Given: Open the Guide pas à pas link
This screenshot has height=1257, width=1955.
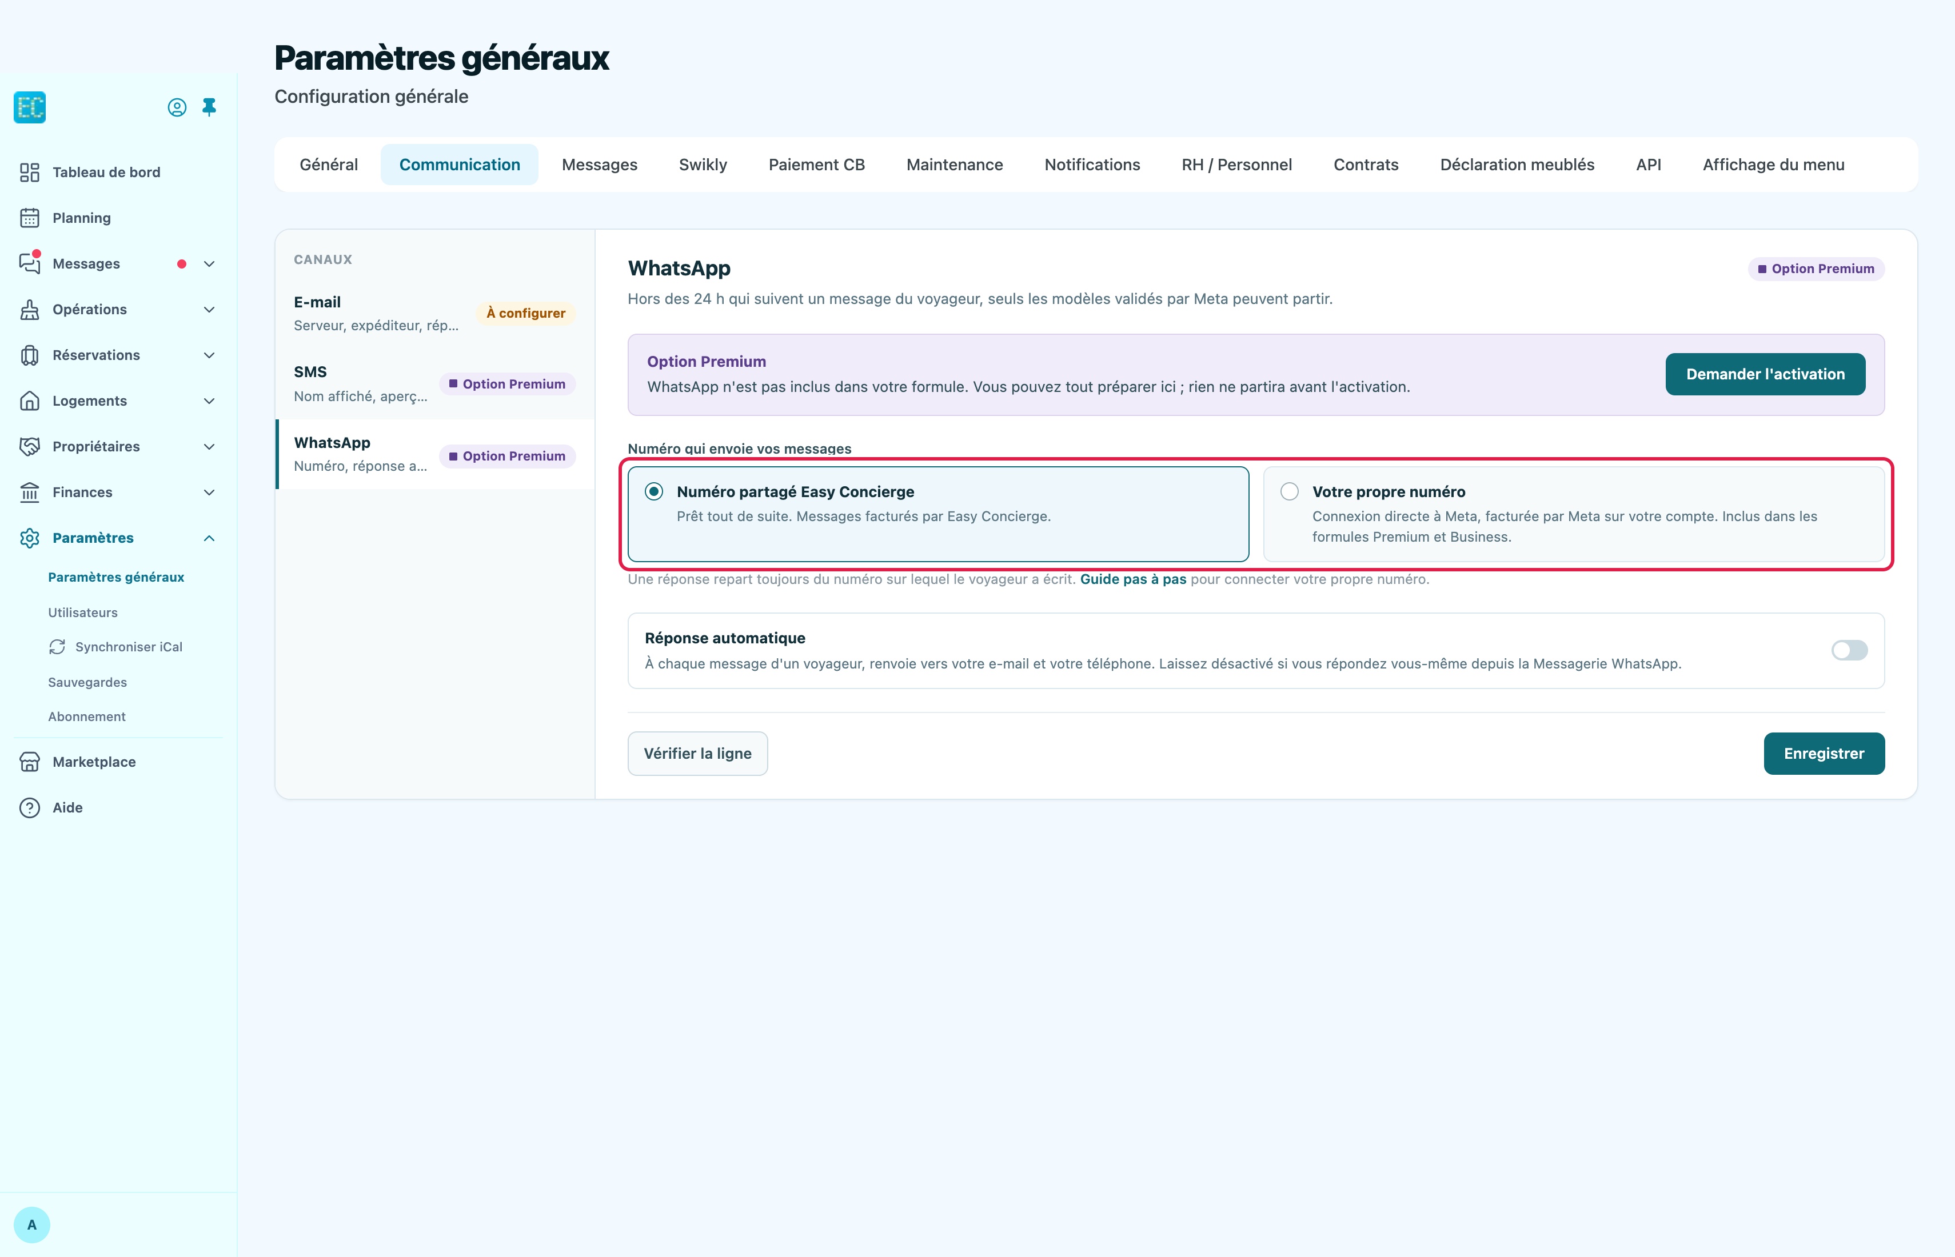Looking at the screenshot, I should point(1132,579).
